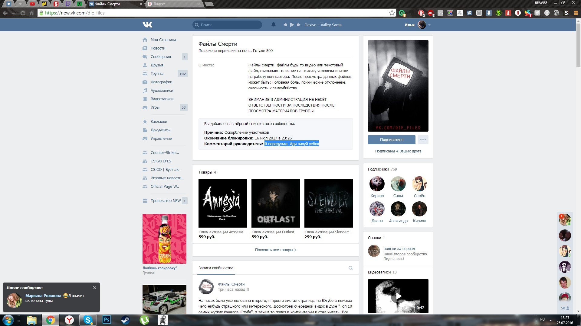The height and width of the screenshot is (326, 581).
Task: Open Сообщения from left sidebar
Action: click(x=161, y=56)
